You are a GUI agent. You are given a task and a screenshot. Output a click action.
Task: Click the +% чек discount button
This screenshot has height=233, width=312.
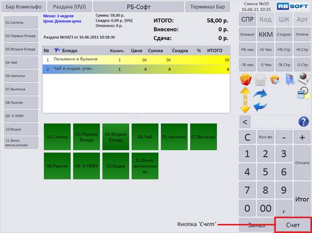pos(247,49)
